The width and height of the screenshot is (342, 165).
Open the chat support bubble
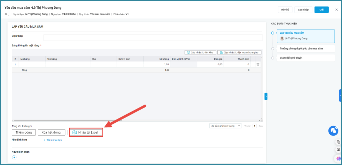333,131
